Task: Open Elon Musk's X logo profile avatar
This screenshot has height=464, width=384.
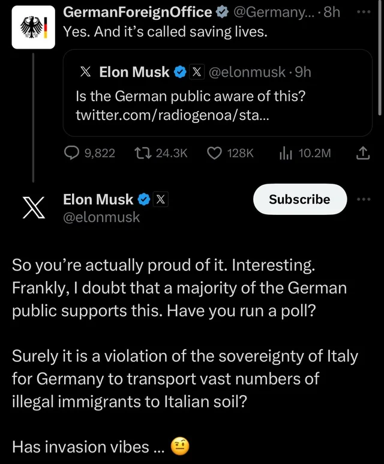Action: 34,208
